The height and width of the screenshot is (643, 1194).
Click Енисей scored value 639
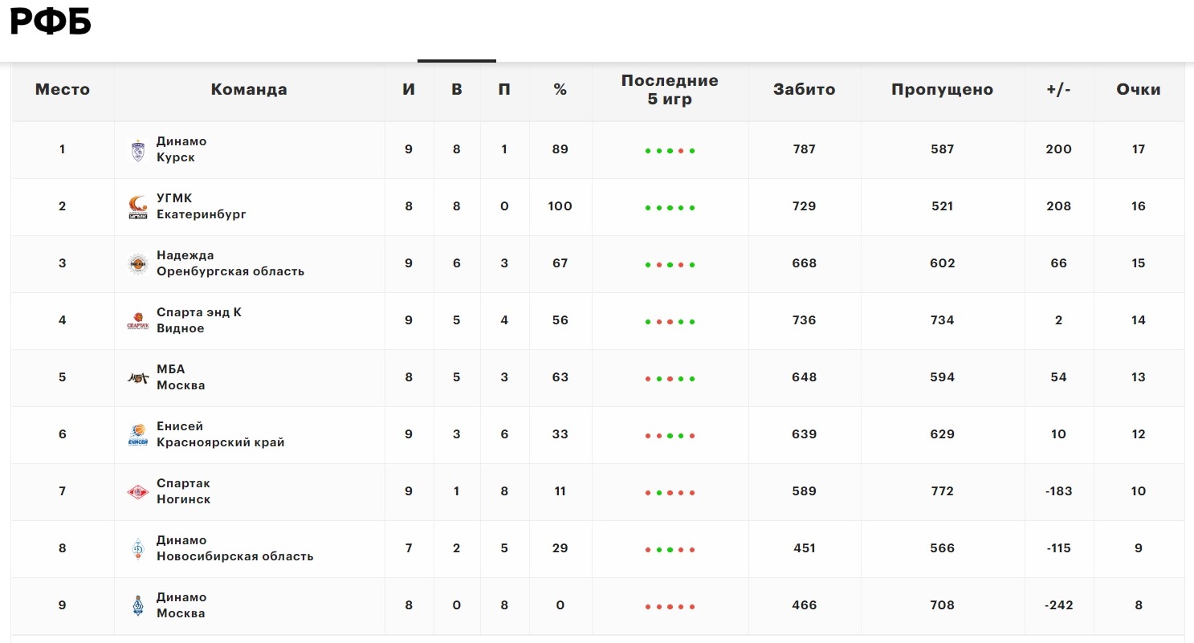[804, 434]
